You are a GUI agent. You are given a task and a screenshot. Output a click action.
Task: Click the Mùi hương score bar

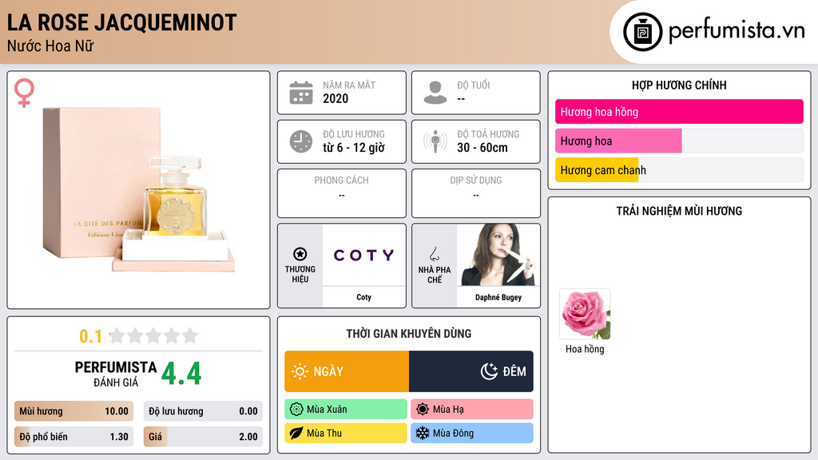point(74,411)
